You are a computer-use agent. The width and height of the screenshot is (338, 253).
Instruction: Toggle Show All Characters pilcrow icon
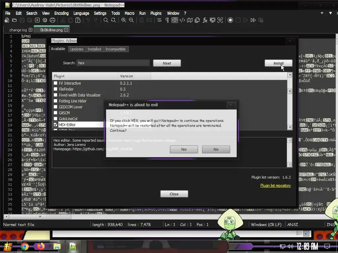tap(167, 20)
